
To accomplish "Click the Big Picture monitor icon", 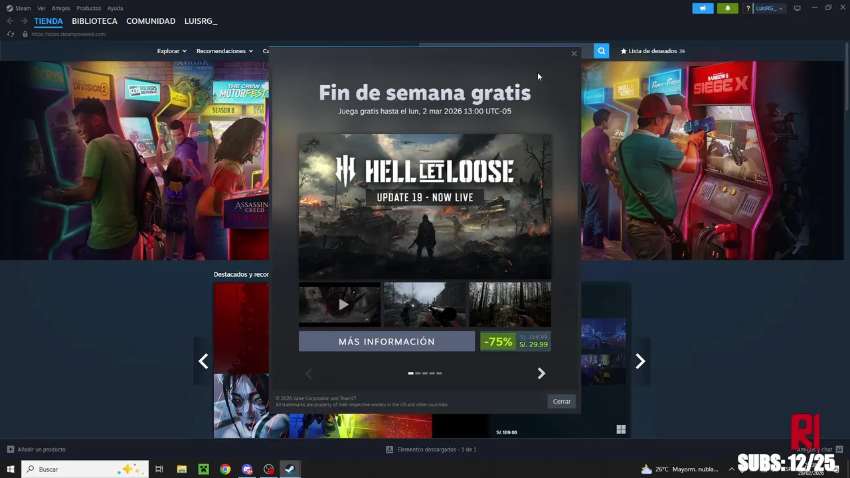I will click(798, 9).
